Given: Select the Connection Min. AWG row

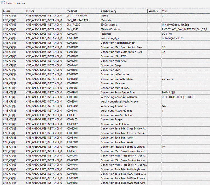Looking at the screenshot, I should click(106, 56).
